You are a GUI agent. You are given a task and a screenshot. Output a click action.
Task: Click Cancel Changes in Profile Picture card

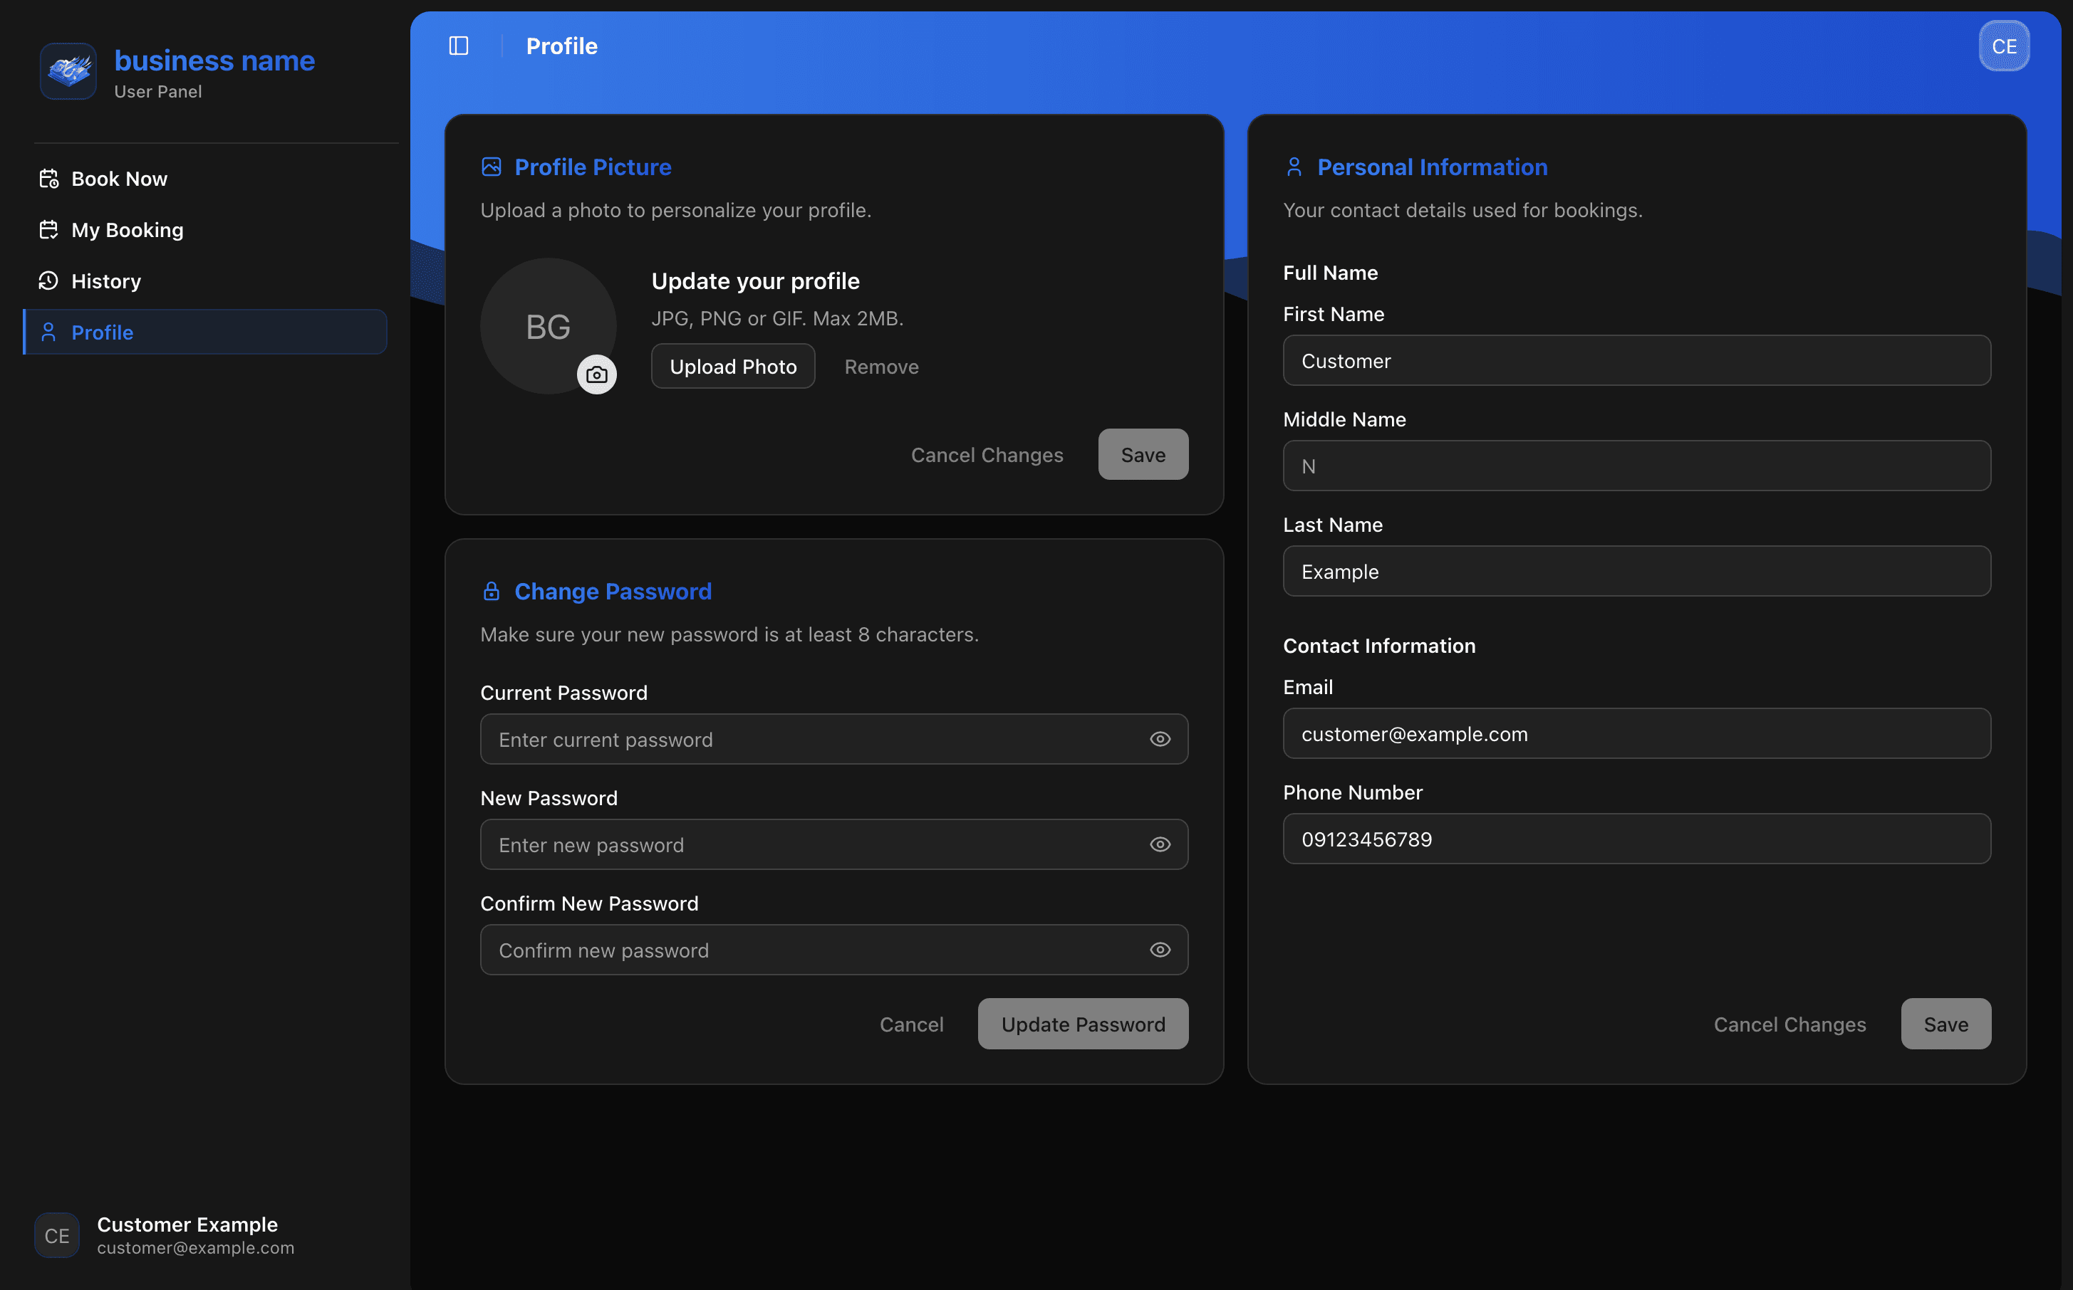(987, 455)
